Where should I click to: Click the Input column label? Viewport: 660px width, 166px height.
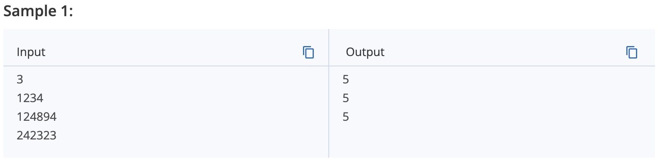(x=31, y=52)
